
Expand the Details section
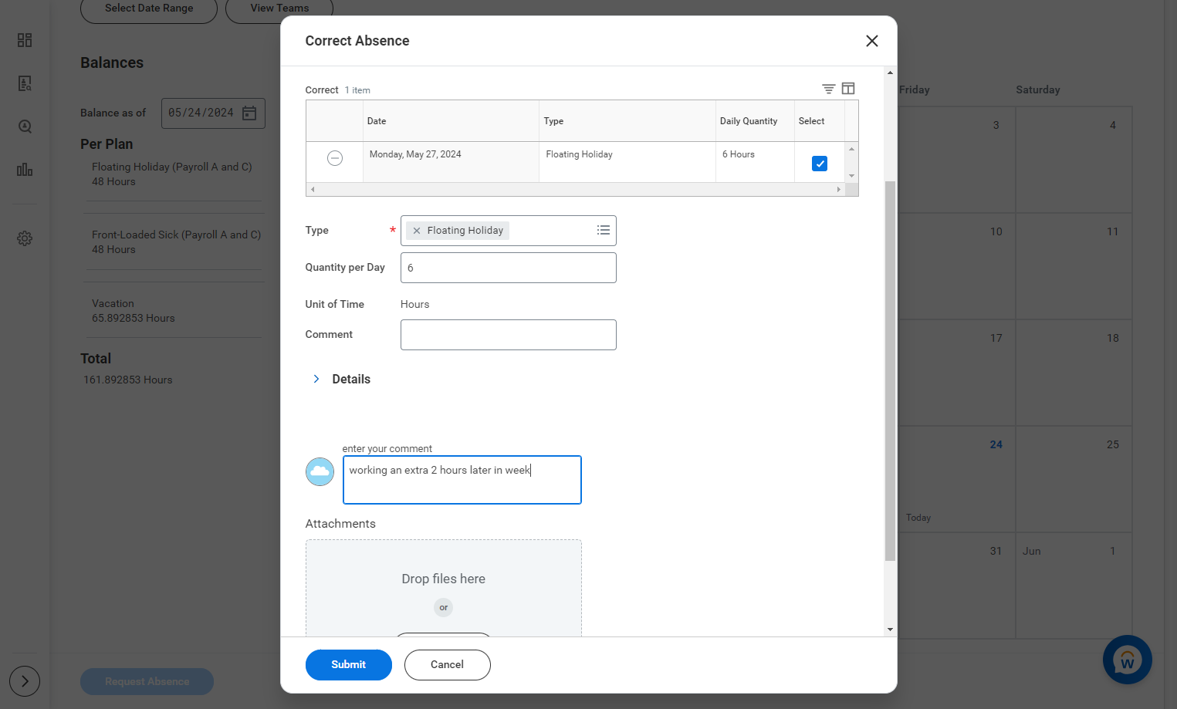click(x=316, y=379)
